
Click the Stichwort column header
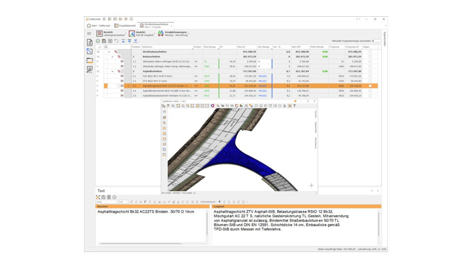167,47
